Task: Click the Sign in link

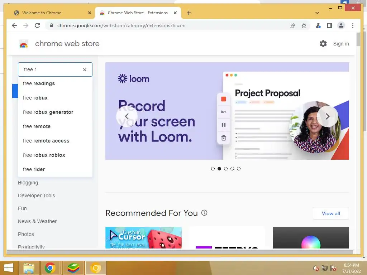Action: pyautogui.click(x=341, y=44)
